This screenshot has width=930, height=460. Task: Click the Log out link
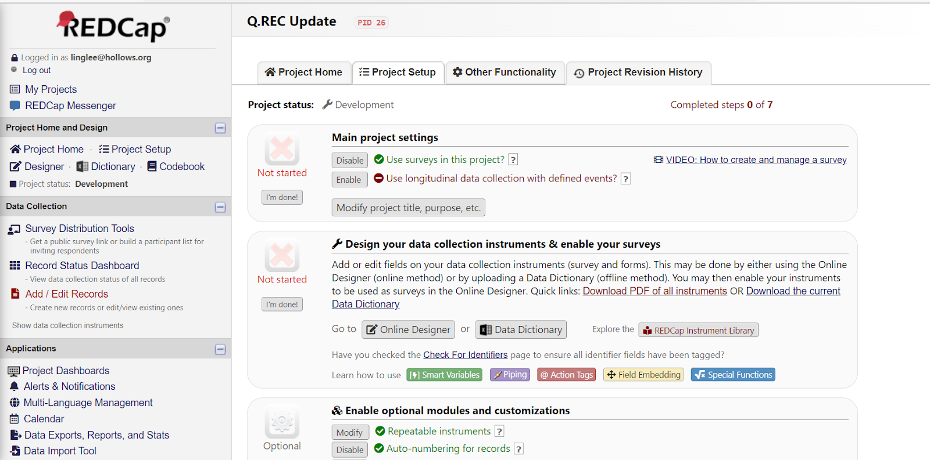tap(37, 70)
